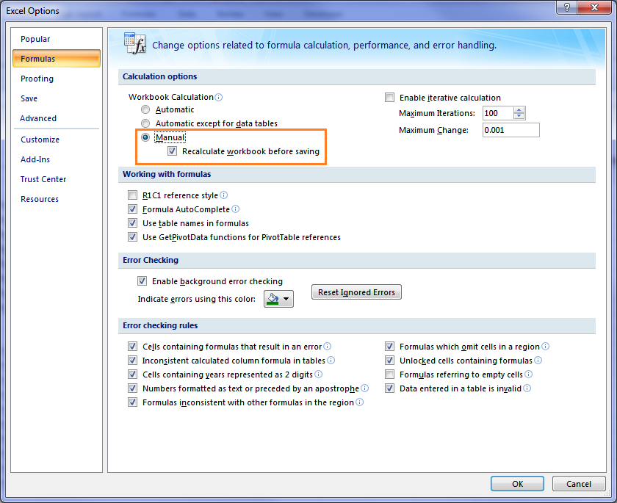
Task: Click Cancel to dismiss Excel Options
Action: [x=579, y=484]
